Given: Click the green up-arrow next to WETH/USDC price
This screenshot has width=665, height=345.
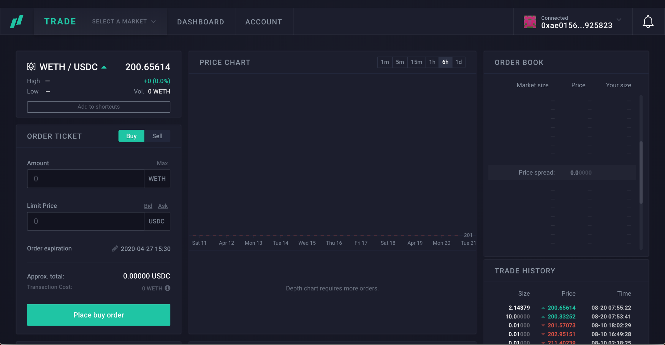Looking at the screenshot, I should pos(104,67).
